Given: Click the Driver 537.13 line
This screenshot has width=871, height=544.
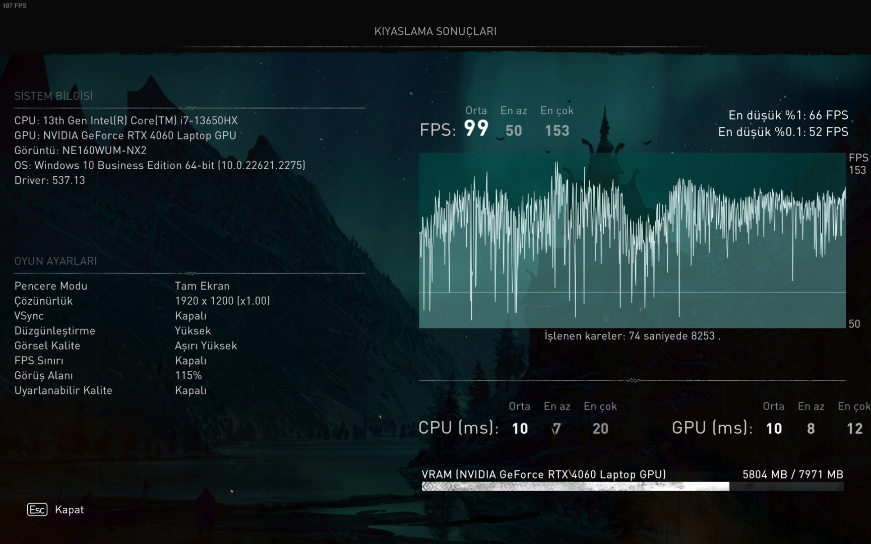Looking at the screenshot, I should [50, 180].
